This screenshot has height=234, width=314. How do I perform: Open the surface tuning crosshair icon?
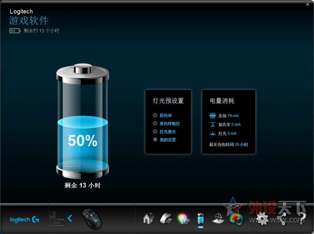[218, 218]
